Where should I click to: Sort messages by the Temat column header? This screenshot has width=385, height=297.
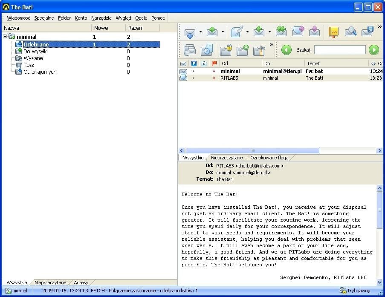point(337,63)
